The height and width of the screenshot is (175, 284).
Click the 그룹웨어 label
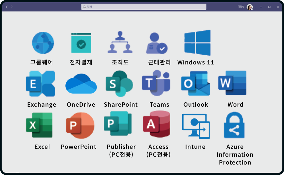coord(42,62)
